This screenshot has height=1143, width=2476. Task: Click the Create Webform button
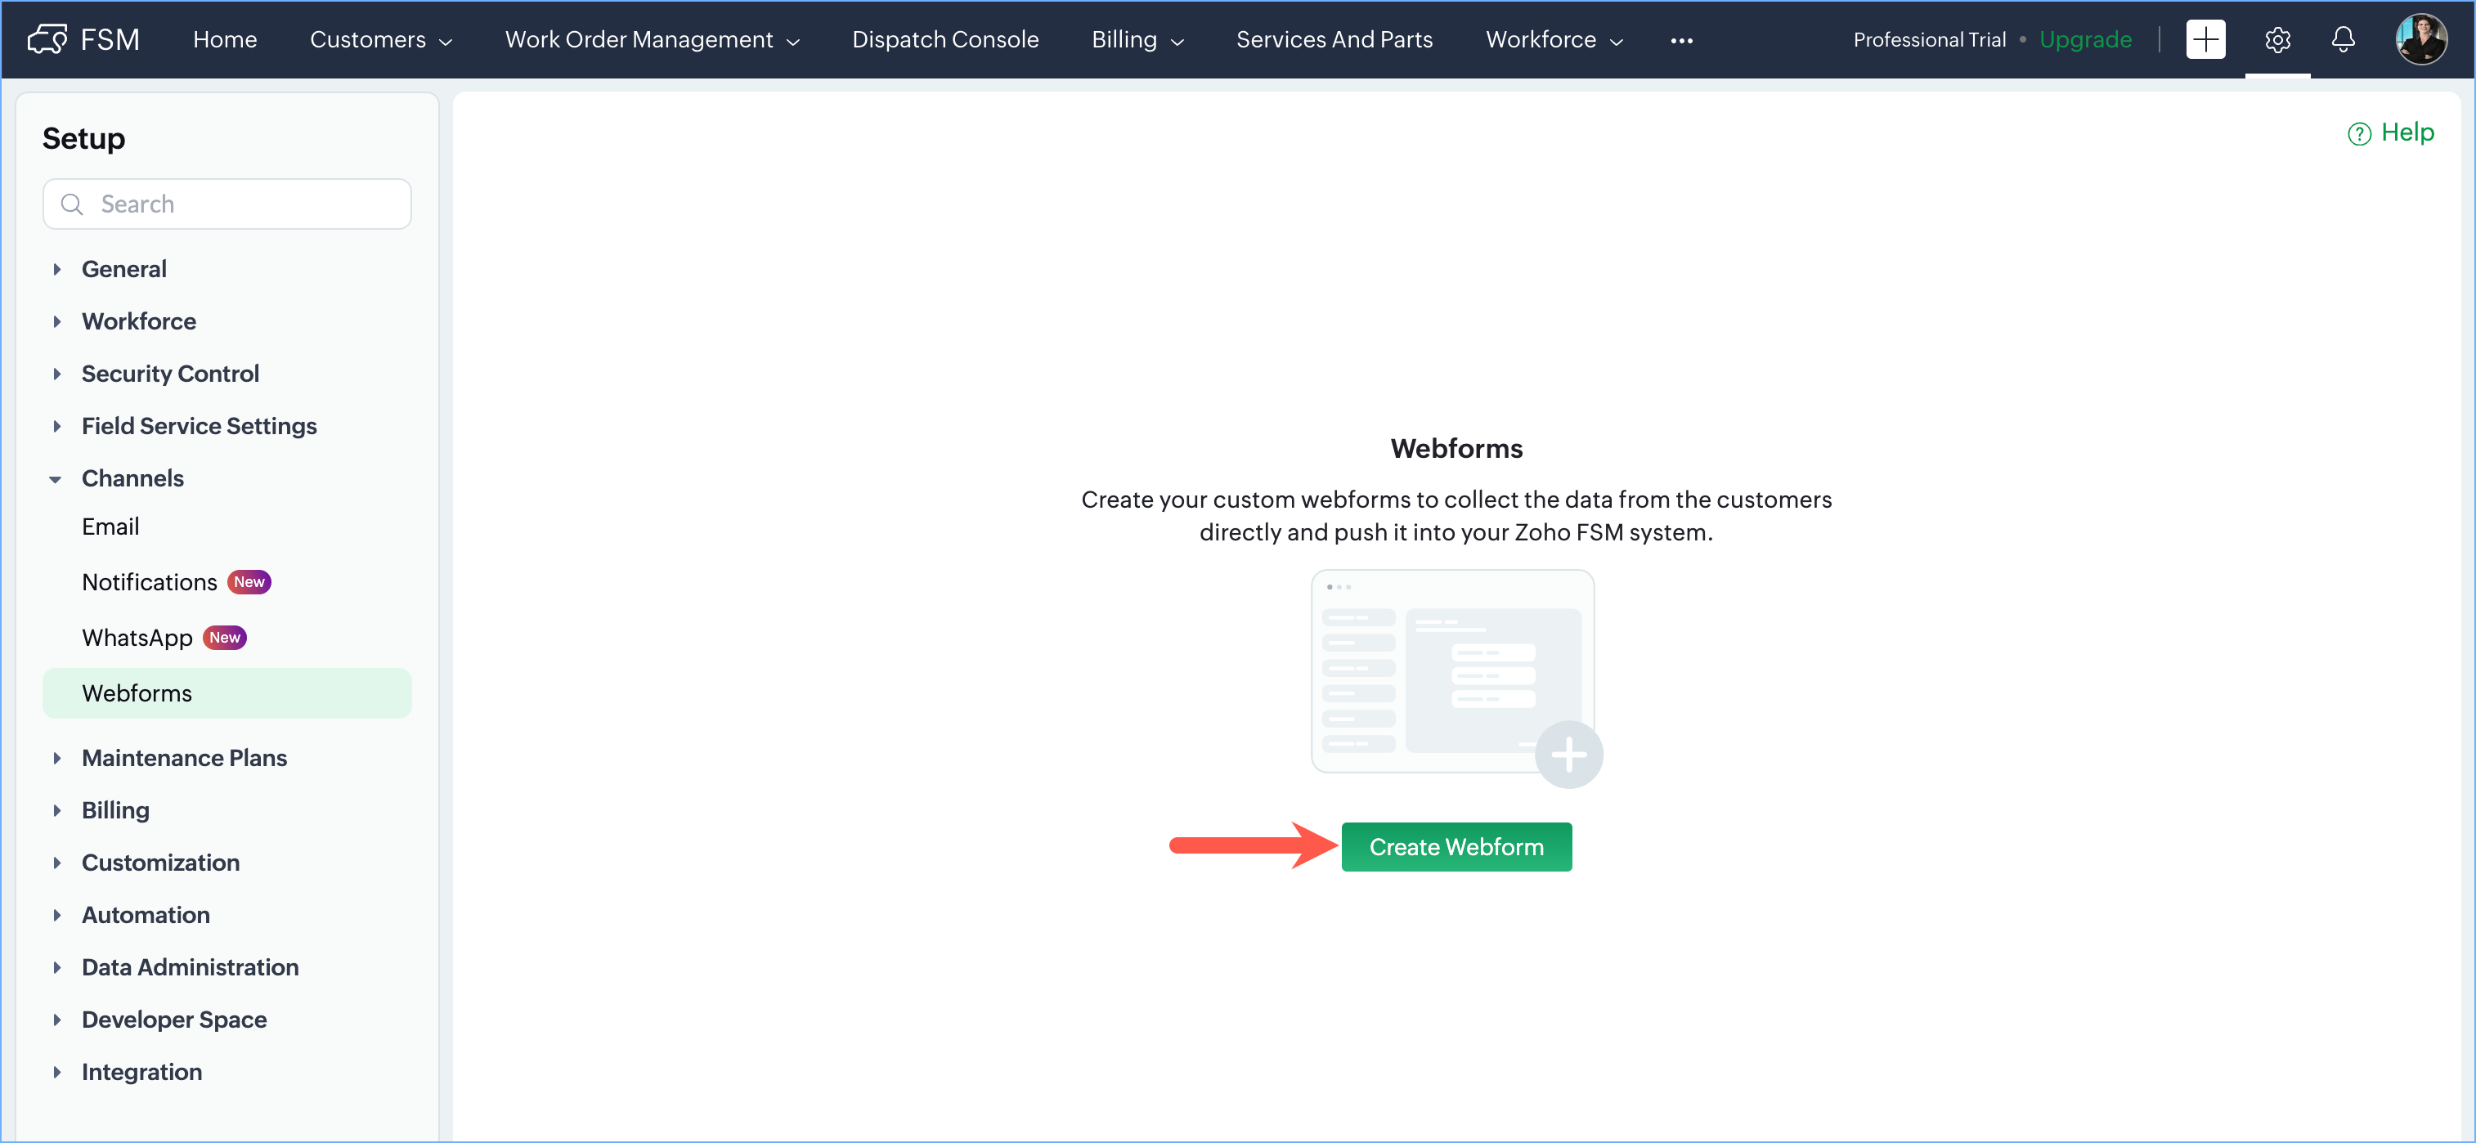click(1456, 847)
